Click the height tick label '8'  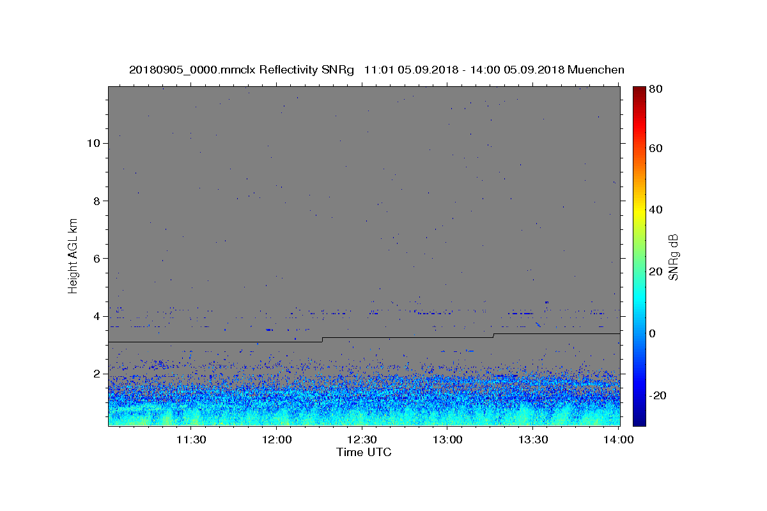coord(97,201)
